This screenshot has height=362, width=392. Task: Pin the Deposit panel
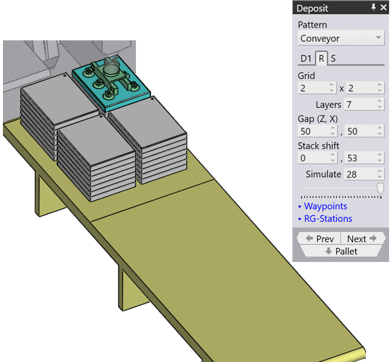pyautogui.click(x=373, y=8)
